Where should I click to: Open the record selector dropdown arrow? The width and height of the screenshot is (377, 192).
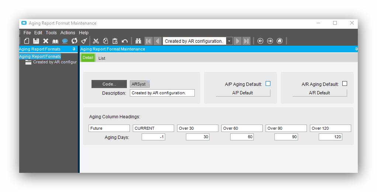coord(229,41)
